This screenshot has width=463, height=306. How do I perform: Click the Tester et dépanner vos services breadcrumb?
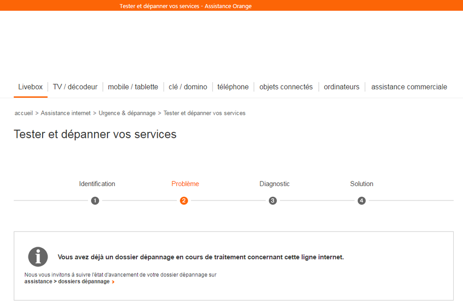204,113
